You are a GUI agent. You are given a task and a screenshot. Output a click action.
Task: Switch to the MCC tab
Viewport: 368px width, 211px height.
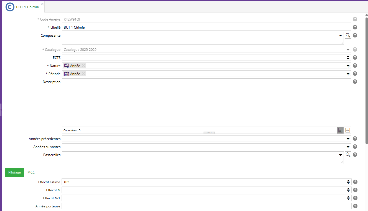coord(31,172)
